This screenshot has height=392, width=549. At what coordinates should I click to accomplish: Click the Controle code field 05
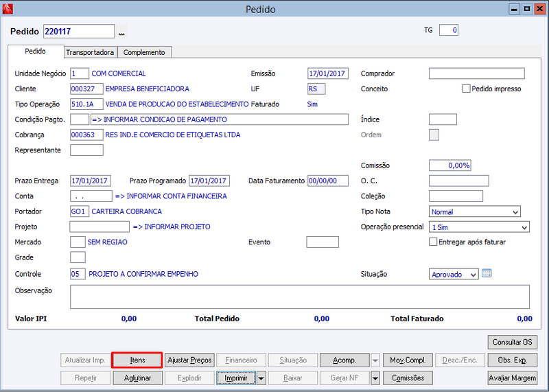(x=78, y=274)
